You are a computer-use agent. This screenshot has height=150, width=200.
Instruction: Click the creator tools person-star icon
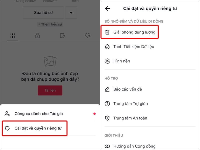click(x=7, y=114)
